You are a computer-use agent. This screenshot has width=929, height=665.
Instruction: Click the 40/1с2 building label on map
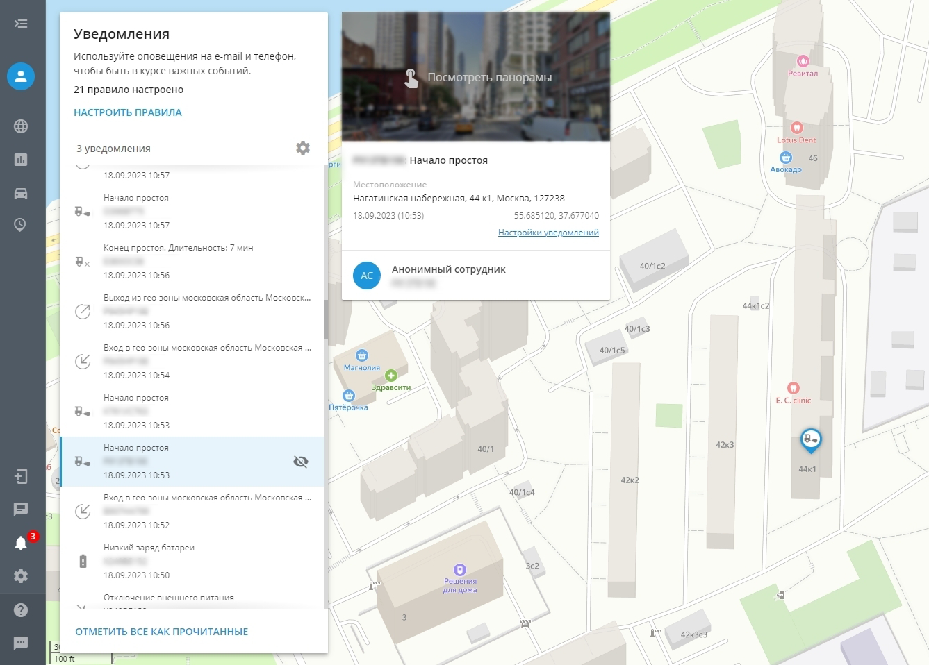[x=652, y=266]
